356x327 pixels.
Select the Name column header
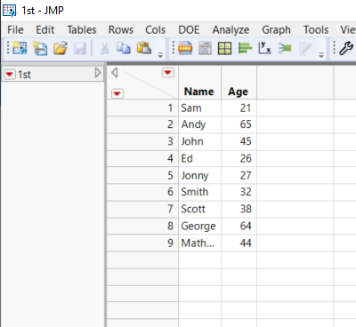pos(199,92)
